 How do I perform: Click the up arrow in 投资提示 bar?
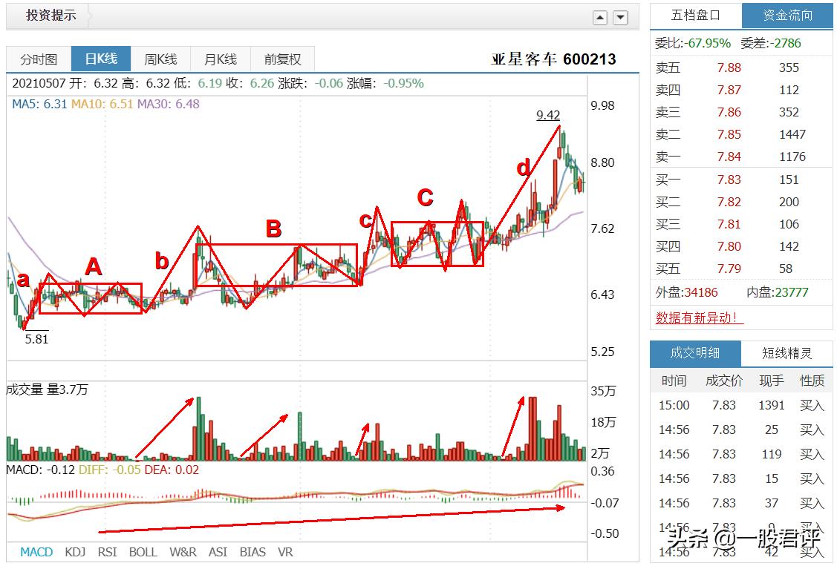point(600,18)
